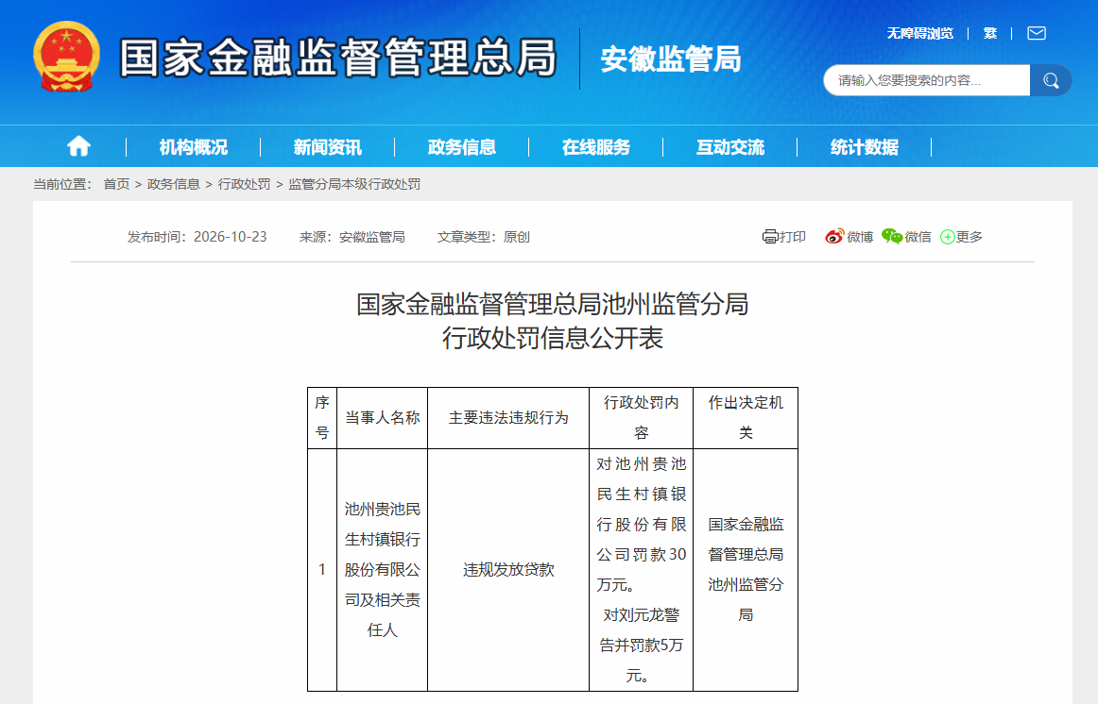Click the 打印 print label

click(793, 237)
